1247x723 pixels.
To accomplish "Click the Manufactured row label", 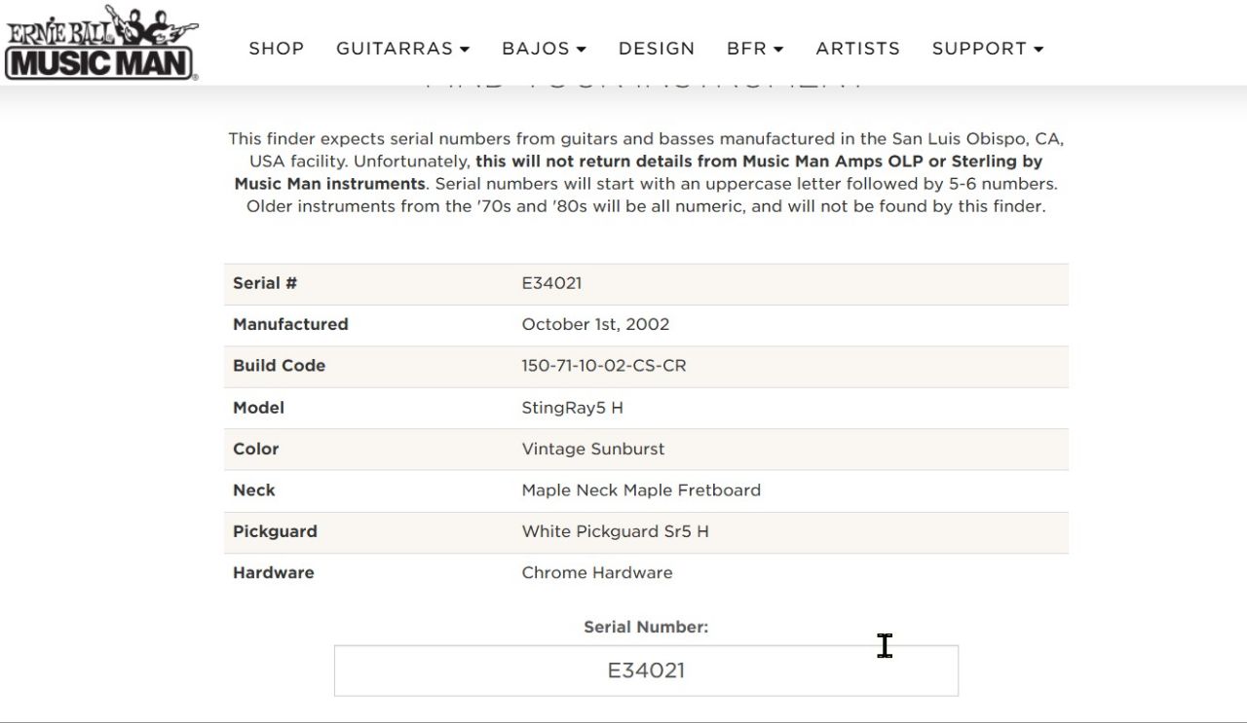I will pyautogui.click(x=290, y=324).
